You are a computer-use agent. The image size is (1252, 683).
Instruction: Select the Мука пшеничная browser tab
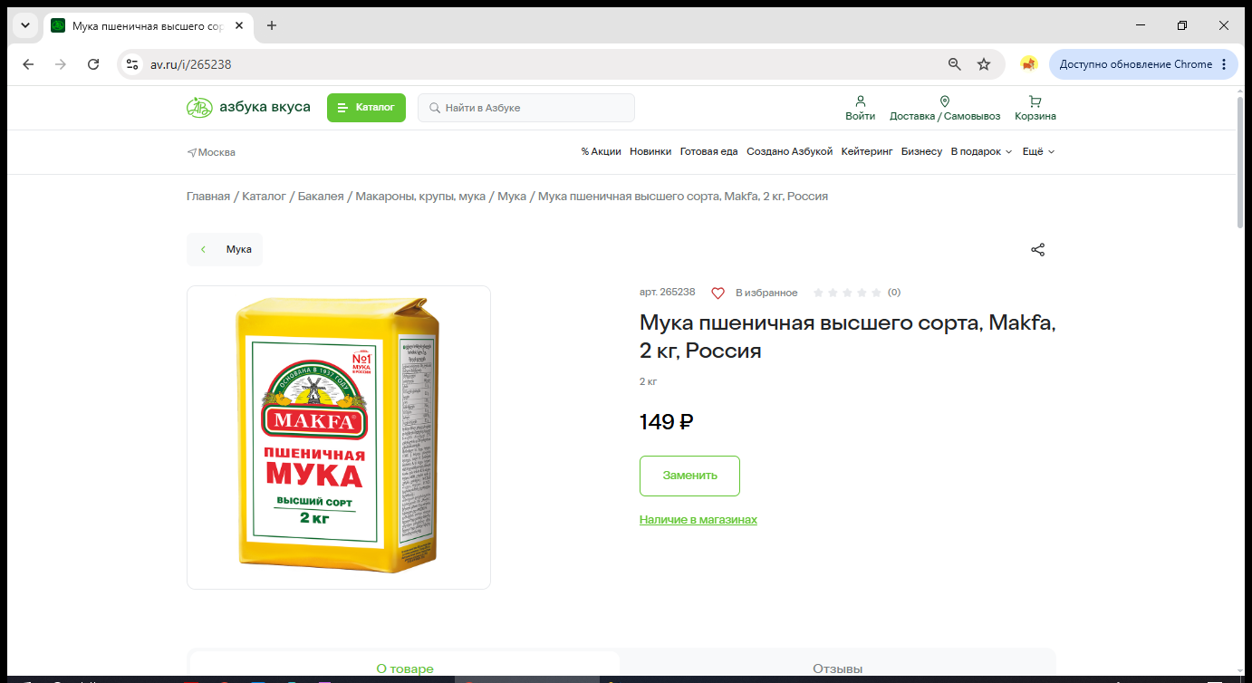tap(149, 25)
